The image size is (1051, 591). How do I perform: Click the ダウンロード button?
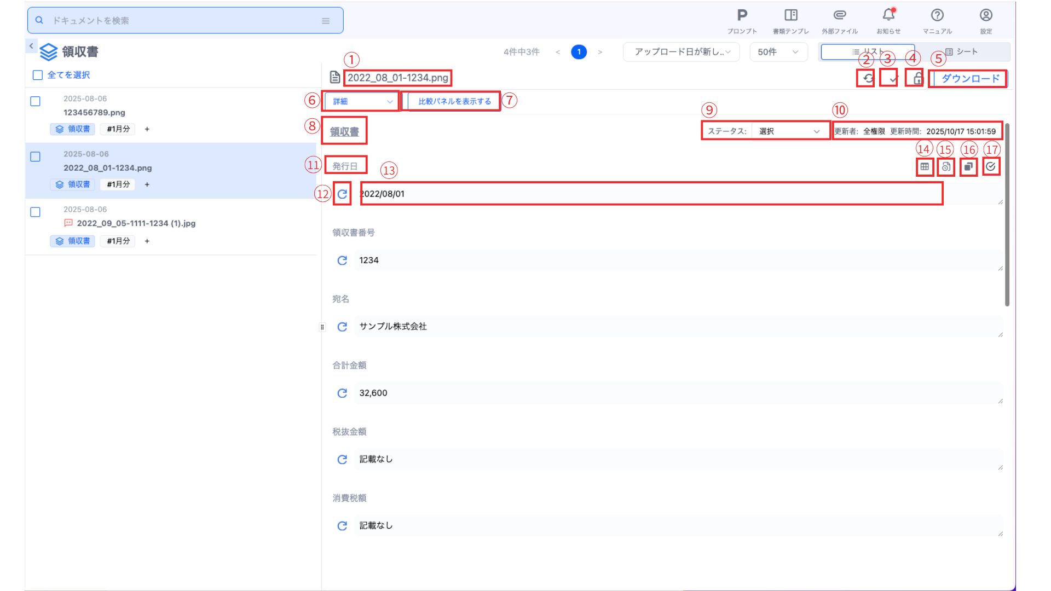click(x=969, y=79)
